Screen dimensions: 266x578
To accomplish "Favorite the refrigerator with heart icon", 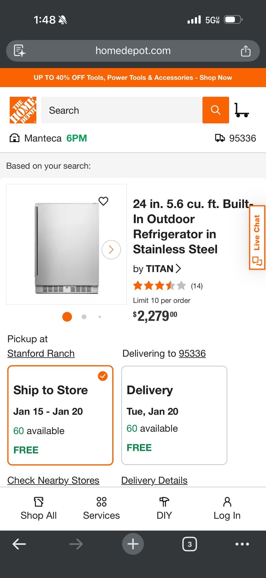I will pos(104,201).
